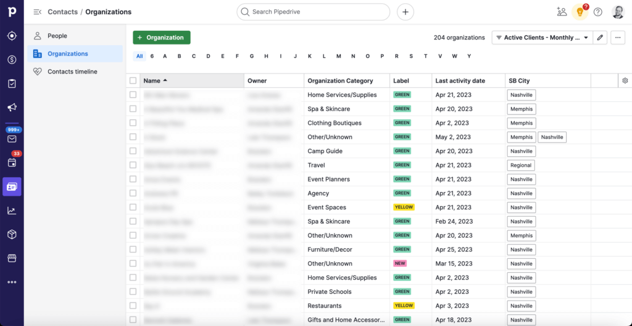Open the Products box icon
Screen dimensions: 632x326
click(12, 235)
